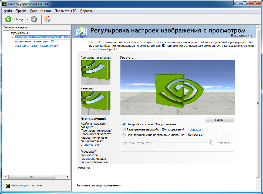Click the Типичные ситуации применения label
This screenshot has height=194, width=263.
pos(99,185)
